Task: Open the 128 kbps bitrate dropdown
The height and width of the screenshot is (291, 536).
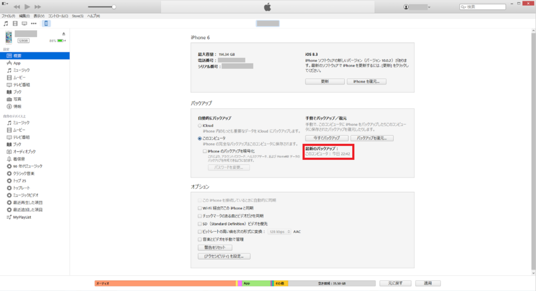Action: [x=280, y=232]
